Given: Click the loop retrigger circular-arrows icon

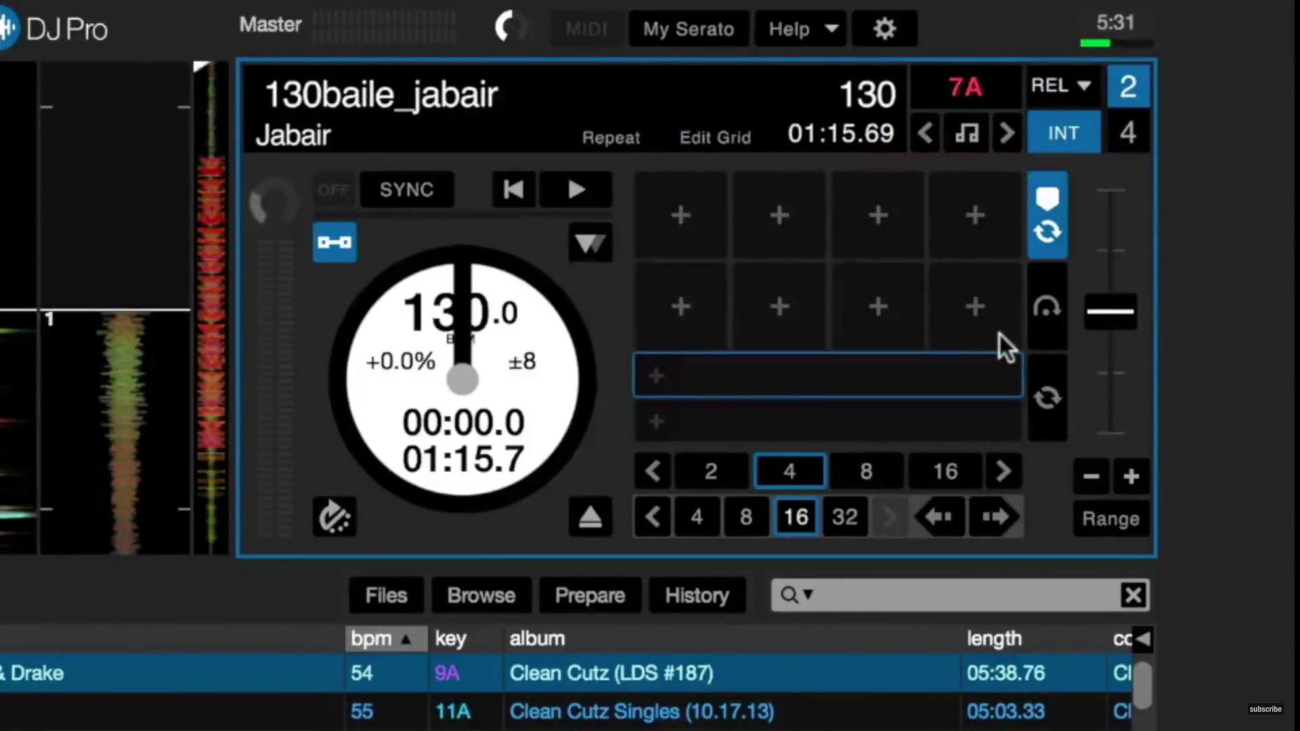Looking at the screenshot, I should coord(1047,398).
